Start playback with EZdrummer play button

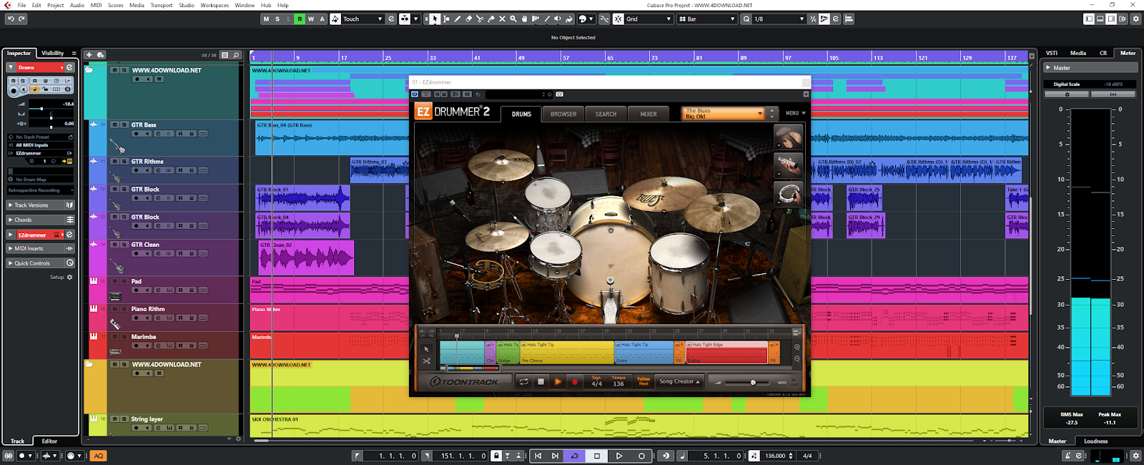558,382
